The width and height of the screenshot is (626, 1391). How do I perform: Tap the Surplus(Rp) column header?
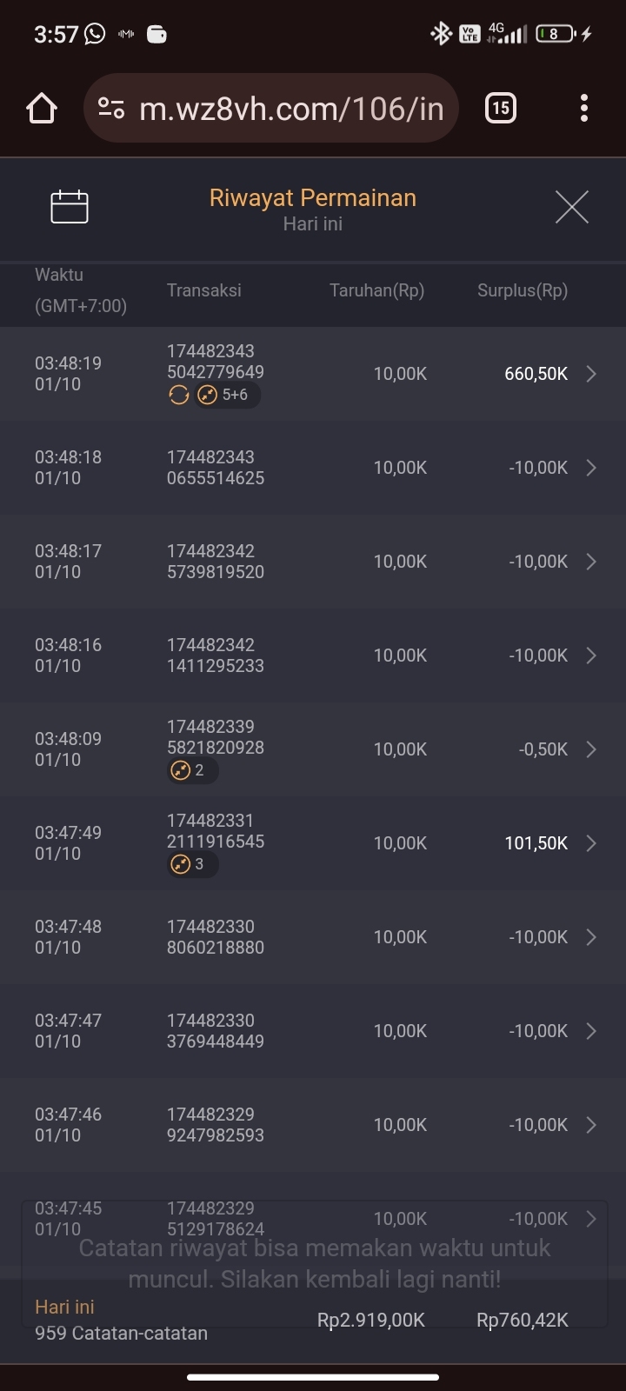pyautogui.click(x=523, y=290)
